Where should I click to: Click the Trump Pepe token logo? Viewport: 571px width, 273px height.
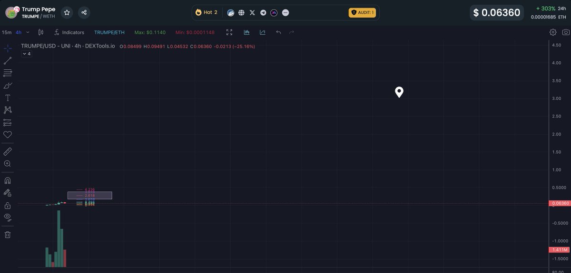point(12,12)
